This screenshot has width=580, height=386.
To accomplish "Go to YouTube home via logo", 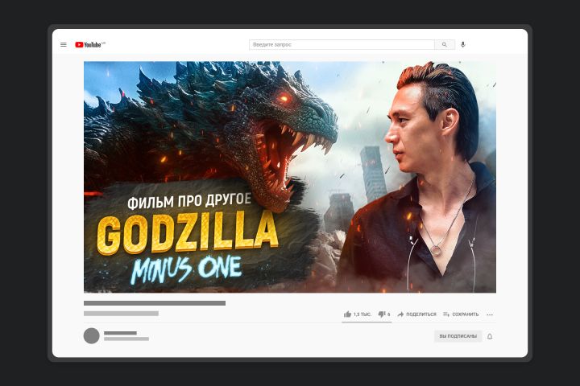I will pyautogui.click(x=90, y=45).
